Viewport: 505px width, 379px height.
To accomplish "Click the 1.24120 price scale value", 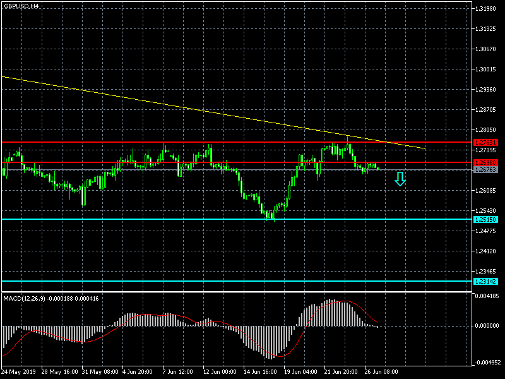I will click(x=485, y=251).
